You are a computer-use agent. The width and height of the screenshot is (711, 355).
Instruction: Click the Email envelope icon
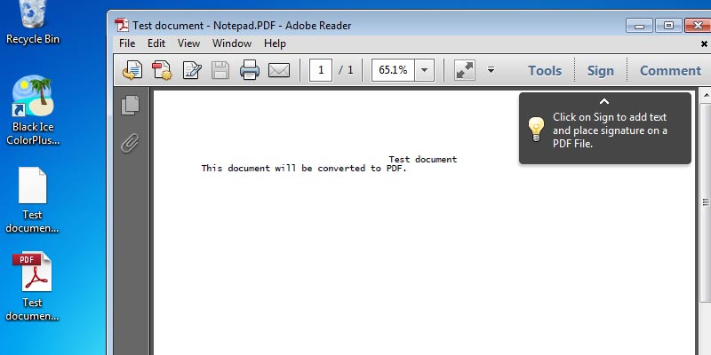279,70
